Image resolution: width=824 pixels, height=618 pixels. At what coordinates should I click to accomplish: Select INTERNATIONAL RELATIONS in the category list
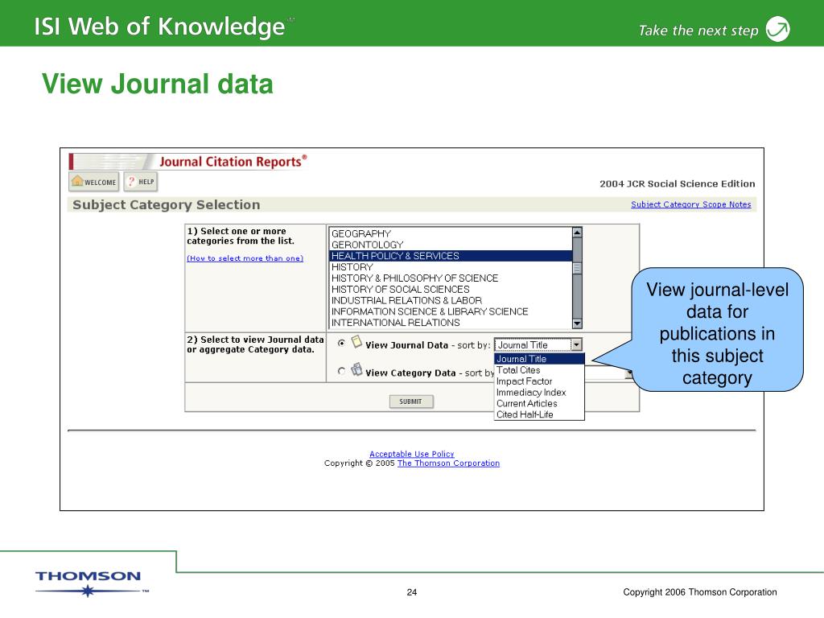point(451,323)
